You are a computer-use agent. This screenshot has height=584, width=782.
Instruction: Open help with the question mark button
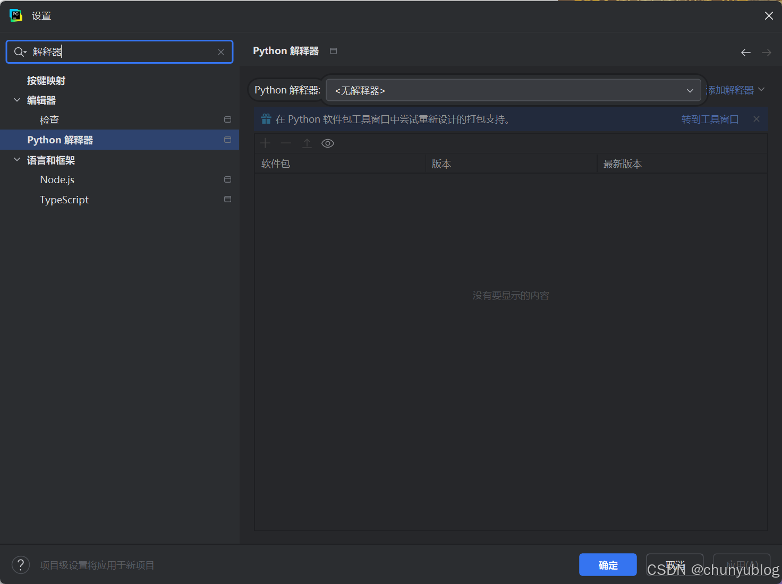coord(21,565)
